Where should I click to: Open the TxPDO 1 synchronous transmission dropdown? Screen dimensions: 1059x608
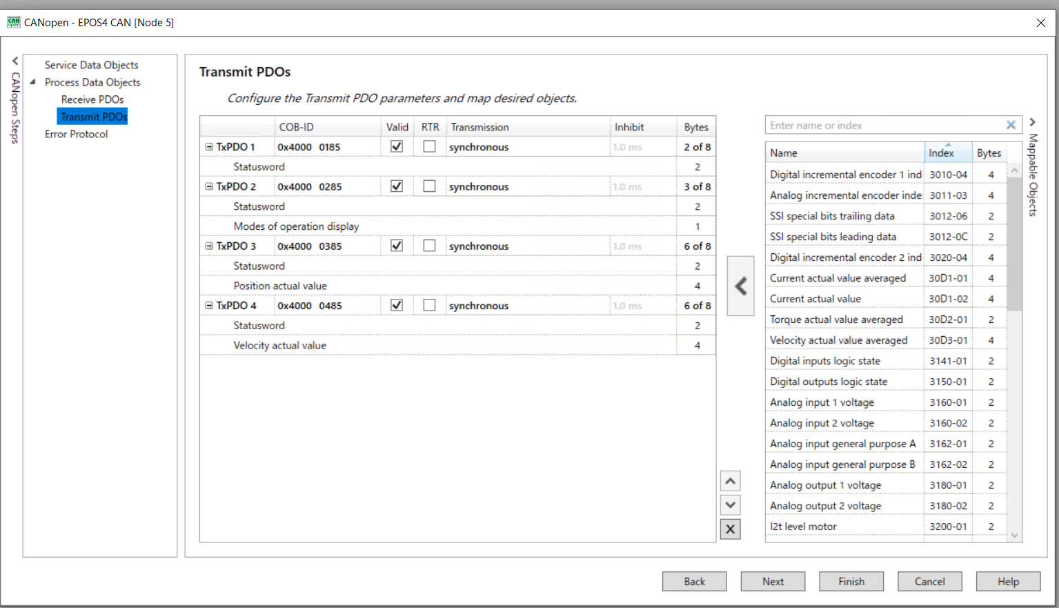528,147
